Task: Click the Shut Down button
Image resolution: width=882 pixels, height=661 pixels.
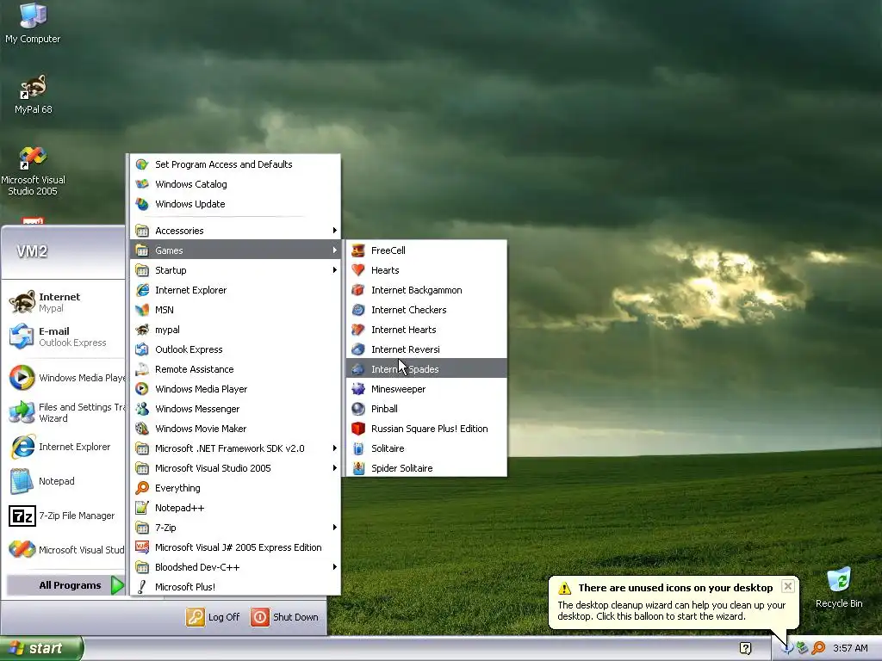Action: [284, 617]
